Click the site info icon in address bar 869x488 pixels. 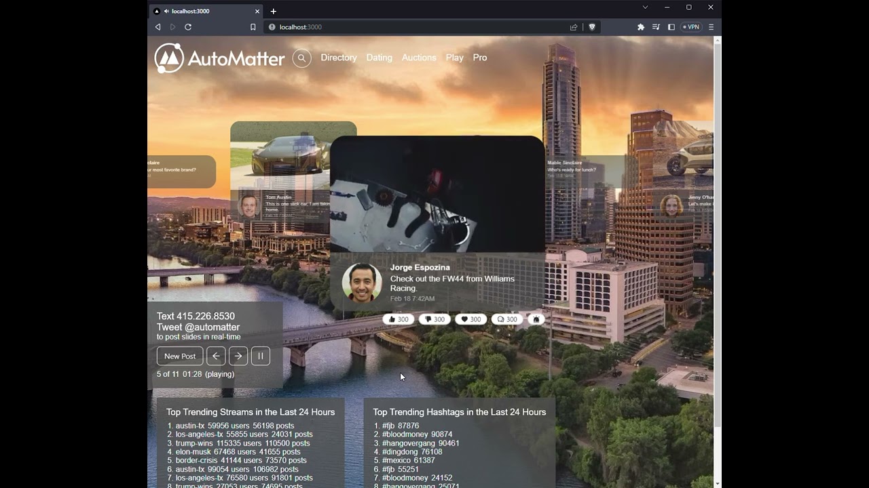(x=272, y=27)
